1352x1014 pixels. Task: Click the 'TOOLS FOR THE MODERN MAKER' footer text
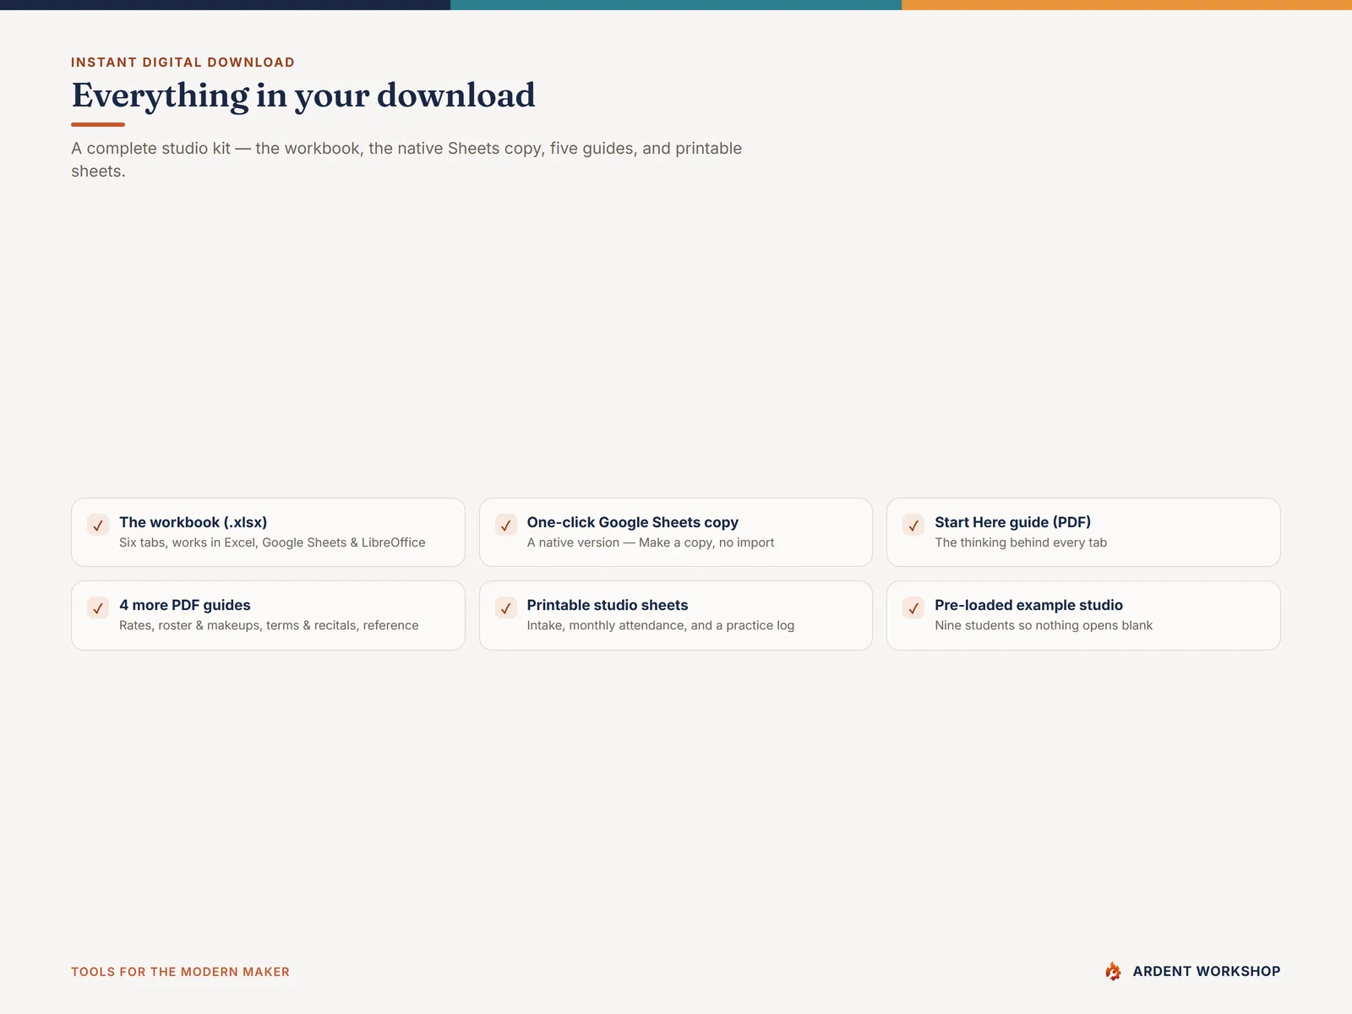pyautogui.click(x=180, y=972)
